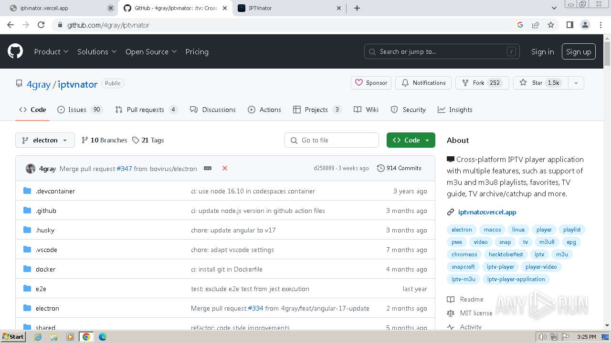Click the MIT license scale icon
This screenshot has height=343, width=611.
point(451,313)
